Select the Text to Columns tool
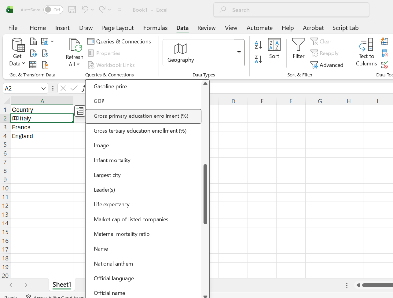 [366, 53]
